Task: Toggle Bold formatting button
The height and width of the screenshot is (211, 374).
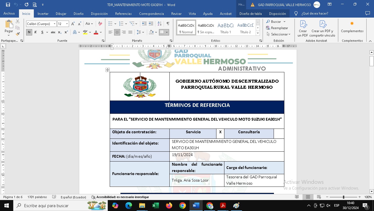Action: [29, 32]
